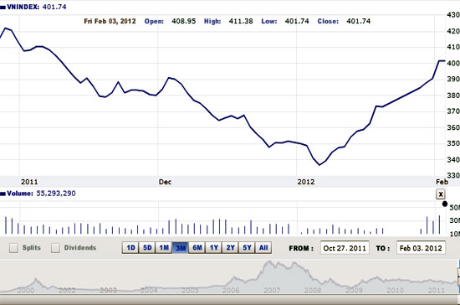The height and width of the screenshot is (305, 460).
Task: Close the volume panel with X
Action: [x=441, y=194]
